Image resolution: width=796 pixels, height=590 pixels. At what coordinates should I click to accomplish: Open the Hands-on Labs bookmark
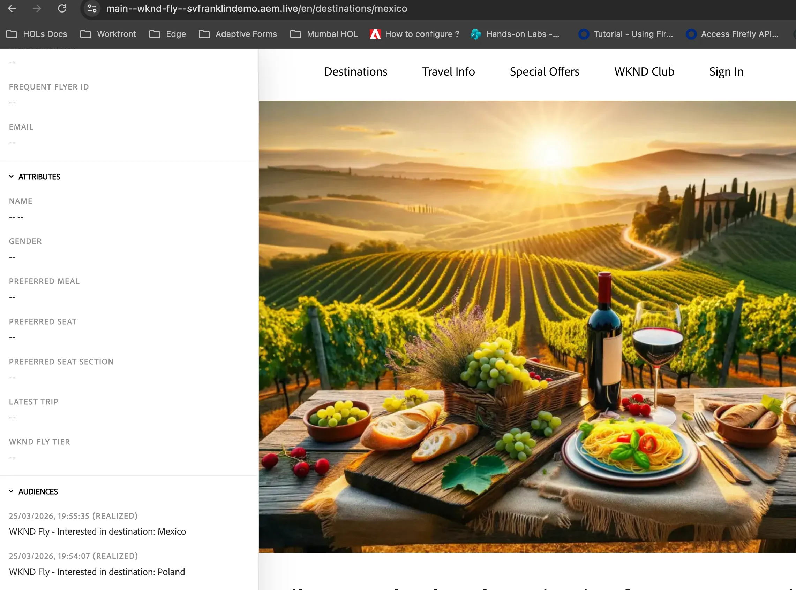[515, 34]
